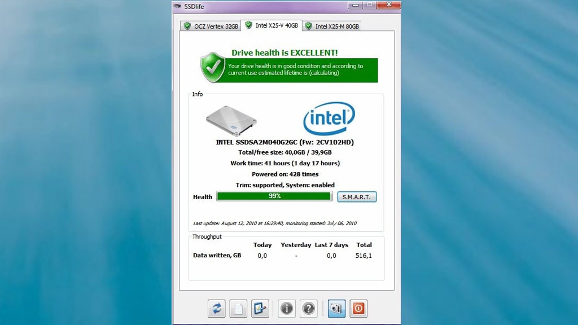The image size is (578, 325).
Task: Click the 'Last update: August 12, 2010' line
Action: (x=275, y=223)
